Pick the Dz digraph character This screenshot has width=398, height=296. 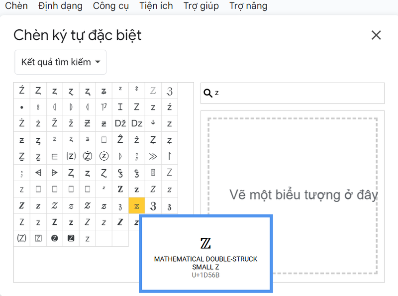pos(137,123)
